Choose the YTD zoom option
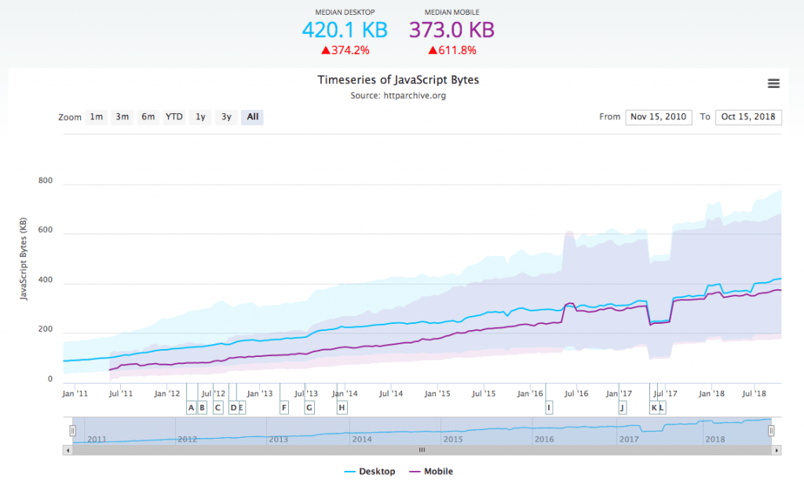 (174, 117)
